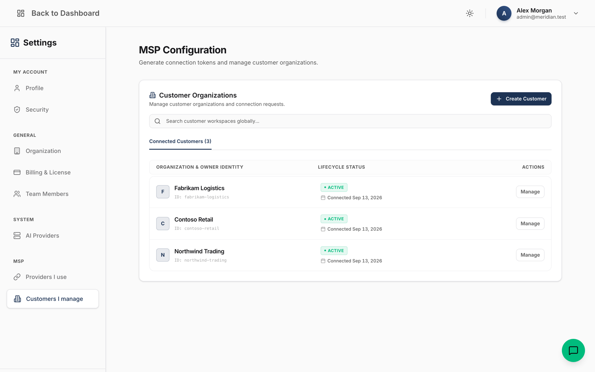595x372 pixels.
Task: Click admin@meridian.test email text
Action: [x=541, y=17]
